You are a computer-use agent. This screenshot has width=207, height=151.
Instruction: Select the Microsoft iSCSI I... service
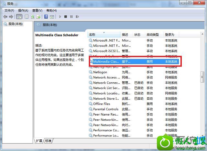tap(106, 51)
